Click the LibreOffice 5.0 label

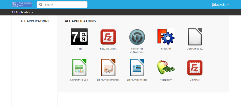tap(195, 49)
